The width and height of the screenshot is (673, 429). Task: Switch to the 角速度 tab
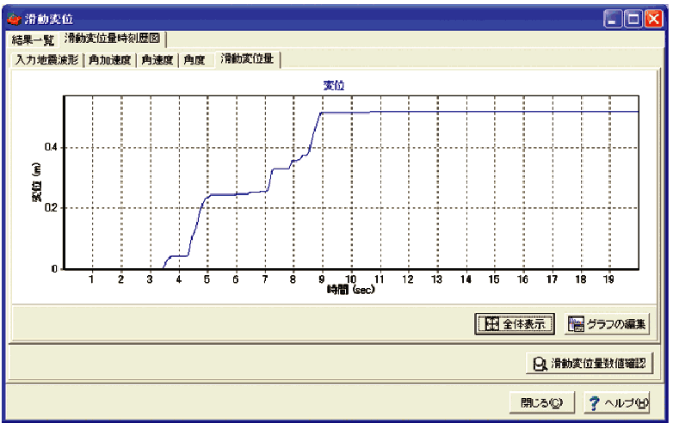157,60
